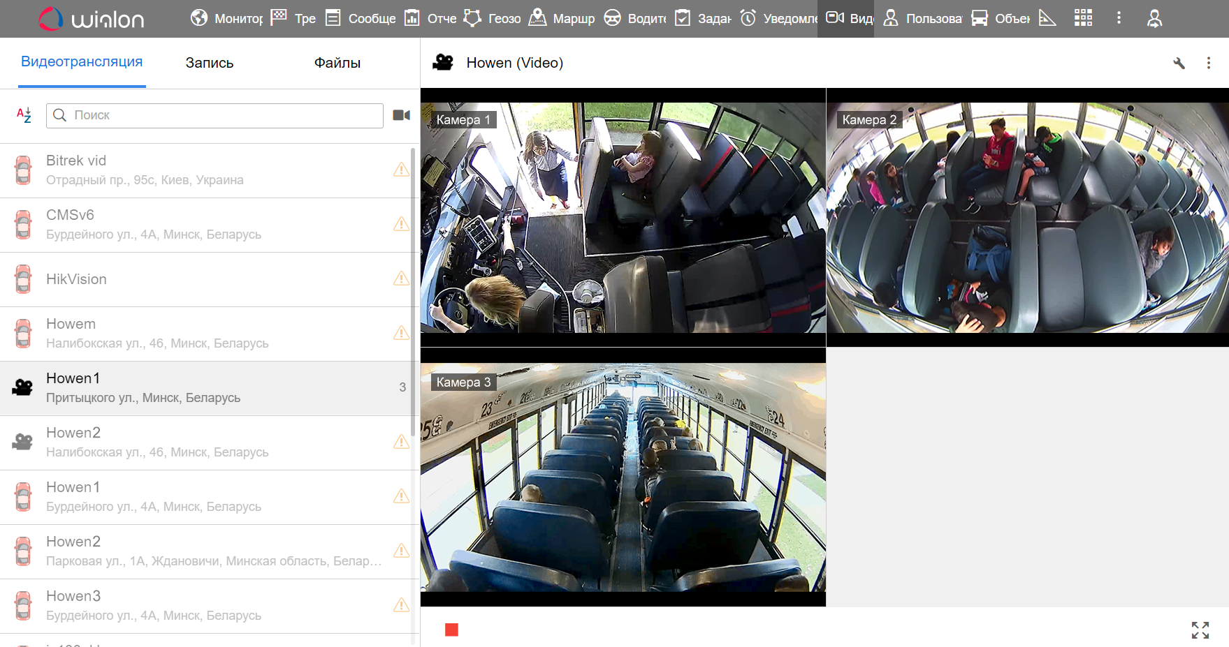Expand video to fullscreen
This screenshot has height=647, width=1229.
tap(1200, 630)
